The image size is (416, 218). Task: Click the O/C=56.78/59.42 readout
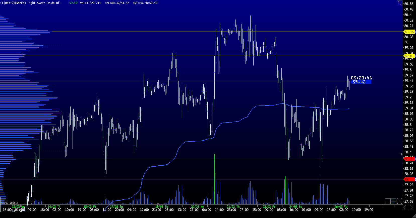point(145,3)
